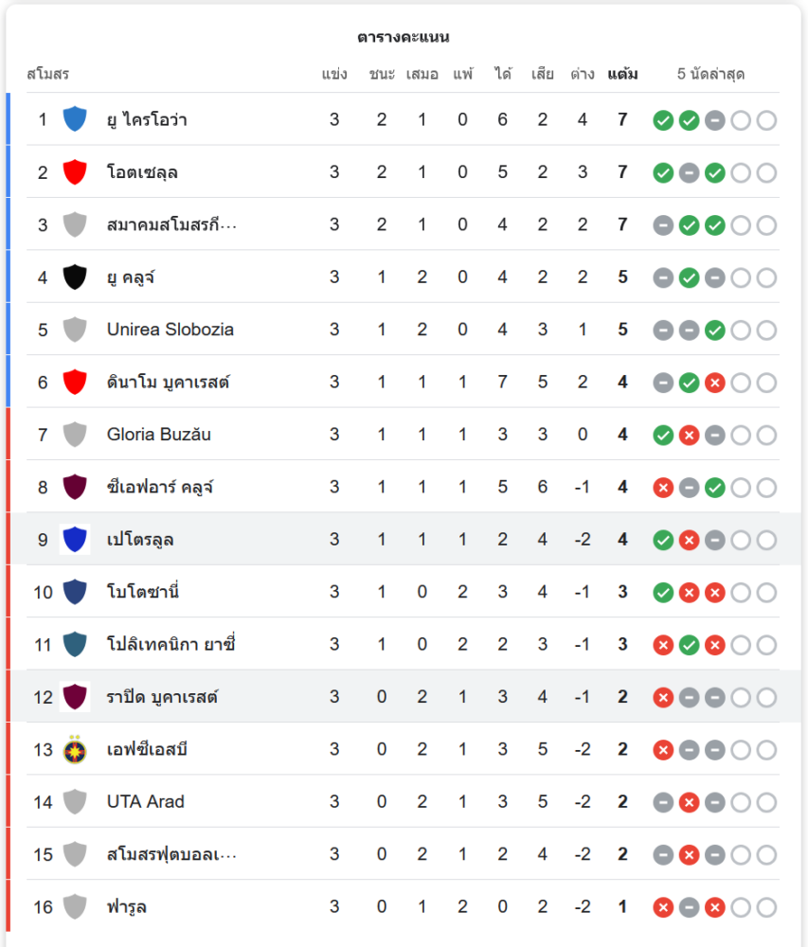Click ยู ไครโอว่า's first green win indicator
Image resolution: width=808 pixels, height=947 pixels.
663,120
